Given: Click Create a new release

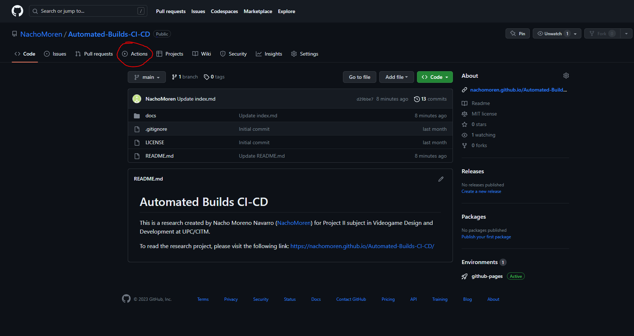Looking at the screenshot, I should [481, 191].
